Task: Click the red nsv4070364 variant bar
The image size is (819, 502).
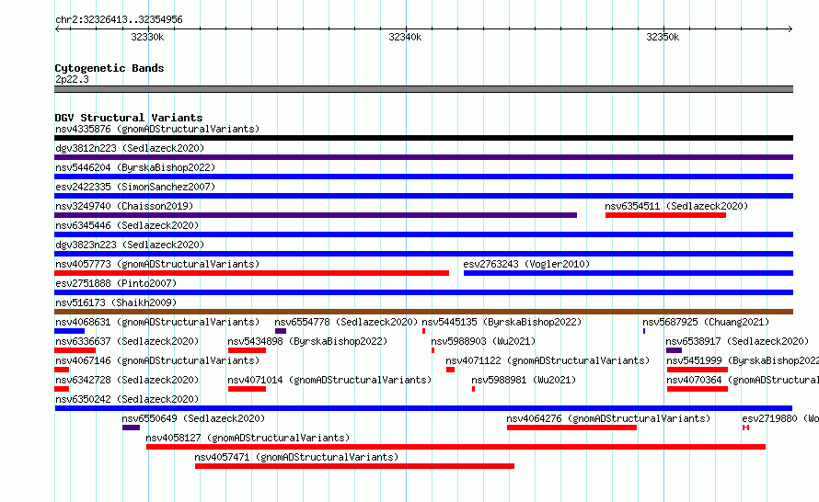Action: coord(698,389)
